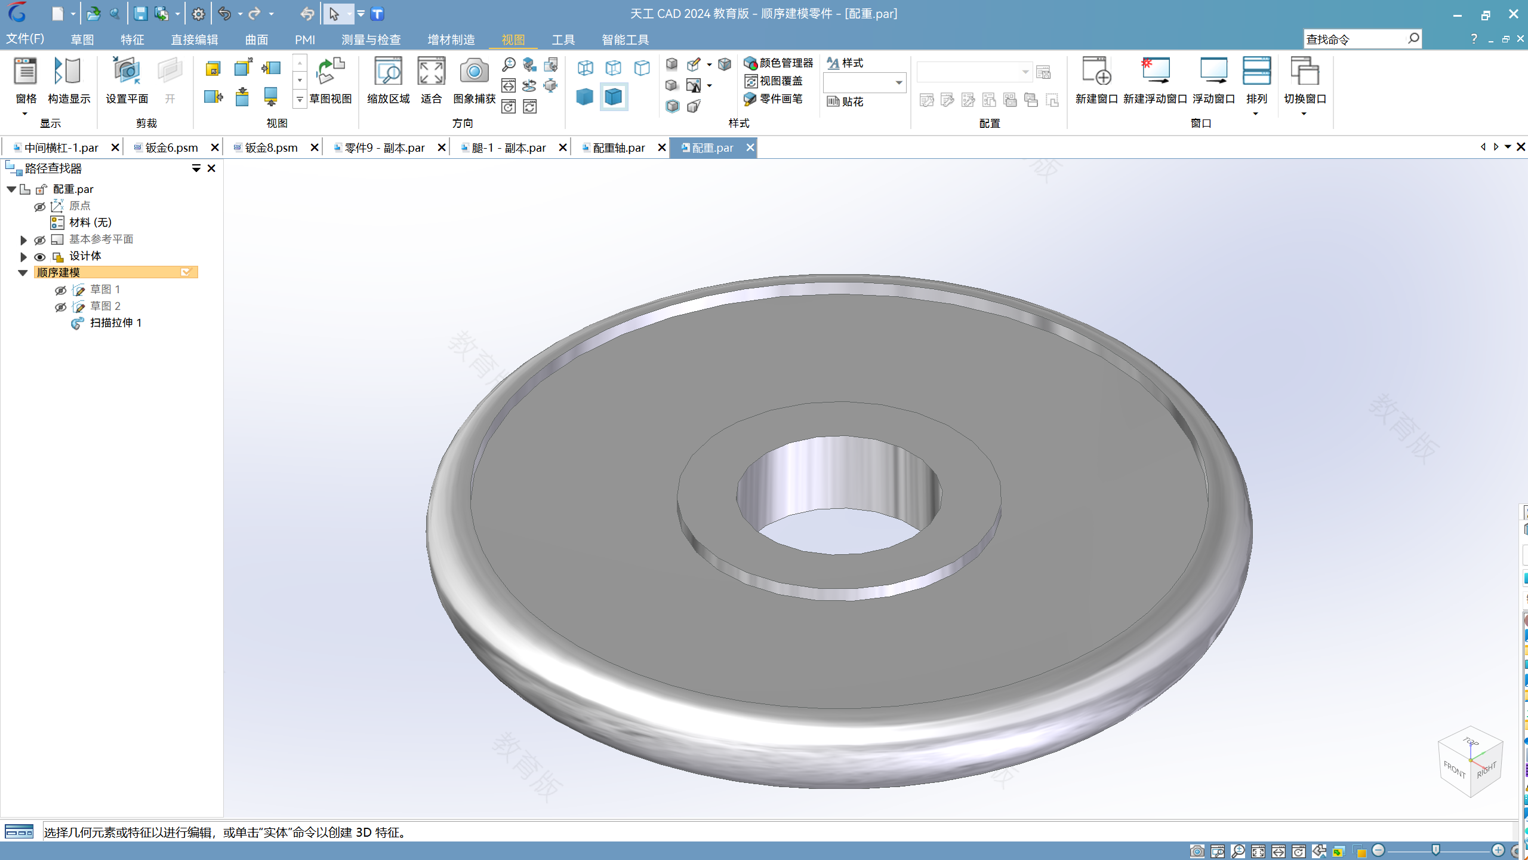This screenshot has width=1528, height=860.
Task: Expand the Design Body (设计体) node
Action: click(x=23, y=256)
